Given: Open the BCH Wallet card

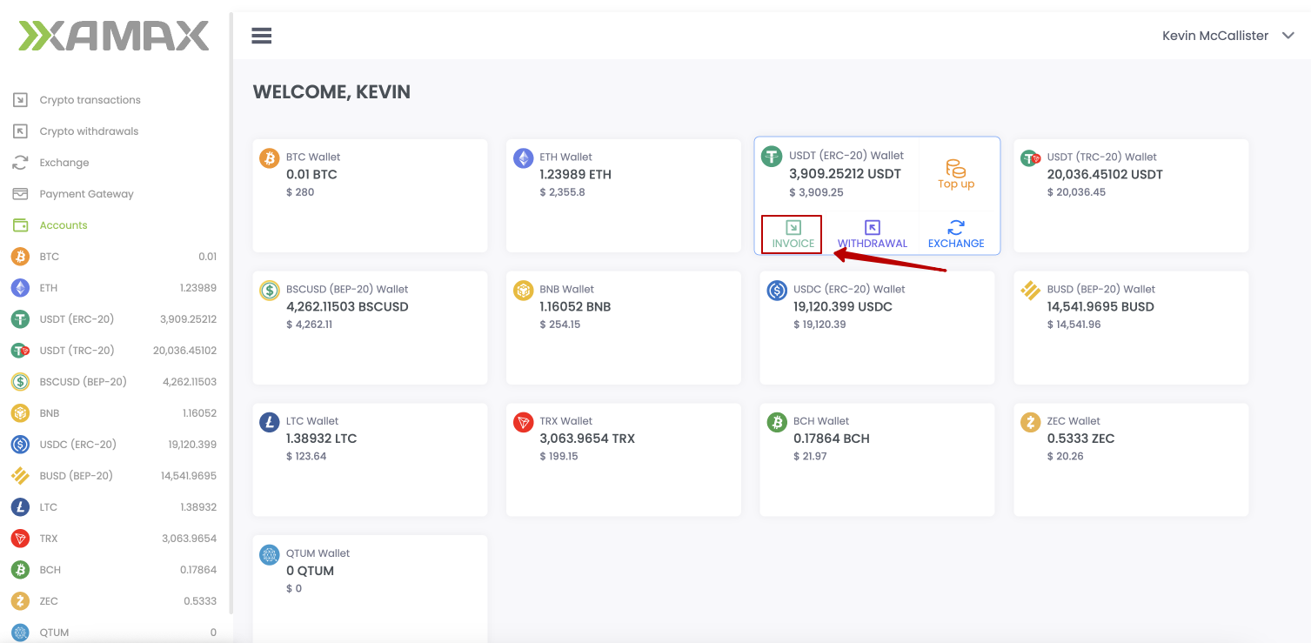Looking at the screenshot, I should pos(877,460).
